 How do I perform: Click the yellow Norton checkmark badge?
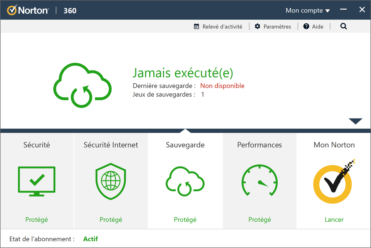[x=333, y=182]
